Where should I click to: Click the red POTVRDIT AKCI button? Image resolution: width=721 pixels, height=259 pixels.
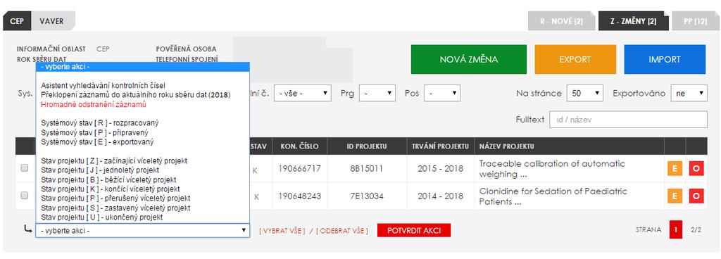(414, 231)
